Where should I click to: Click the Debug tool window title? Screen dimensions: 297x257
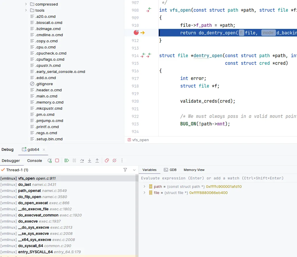(8, 150)
